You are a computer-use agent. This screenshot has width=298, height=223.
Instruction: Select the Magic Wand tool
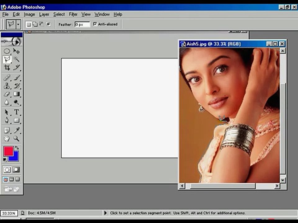coord(16,59)
